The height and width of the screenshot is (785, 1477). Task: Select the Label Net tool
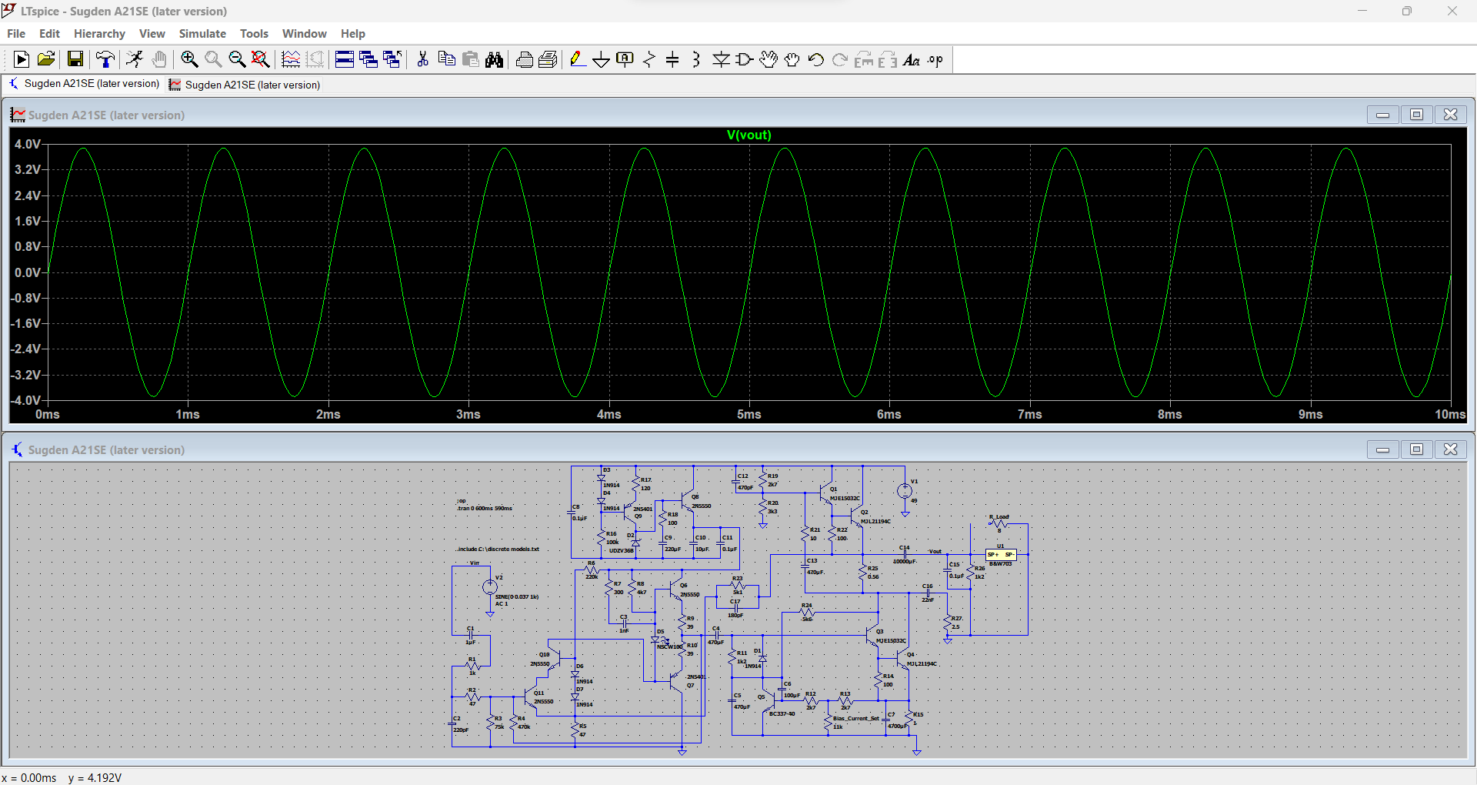click(x=625, y=59)
